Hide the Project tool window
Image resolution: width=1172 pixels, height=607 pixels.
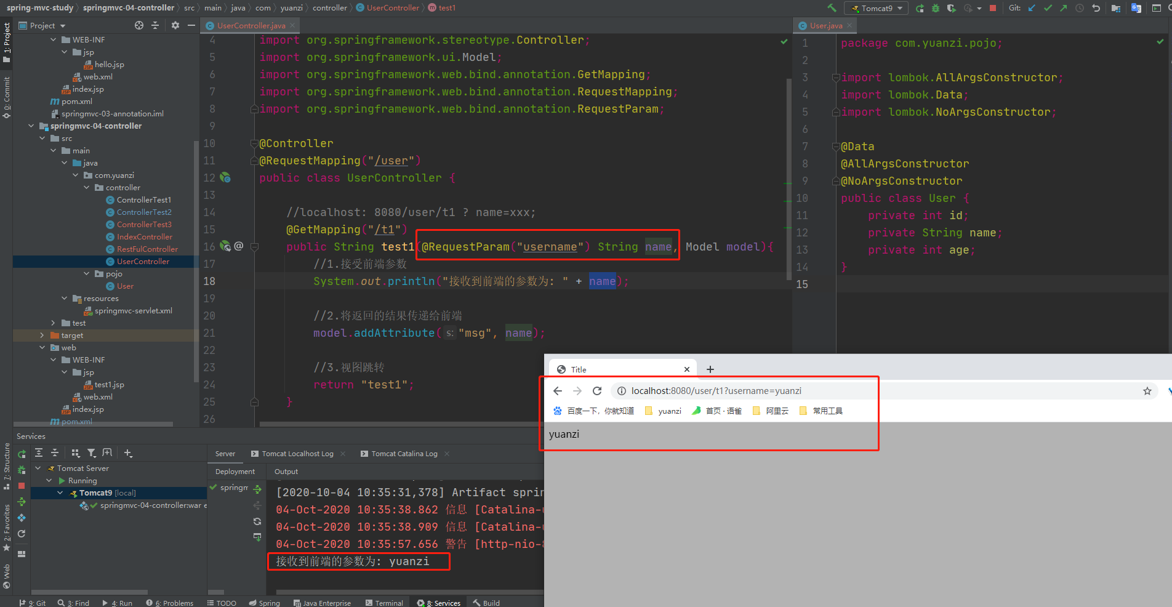pos(191,25)
